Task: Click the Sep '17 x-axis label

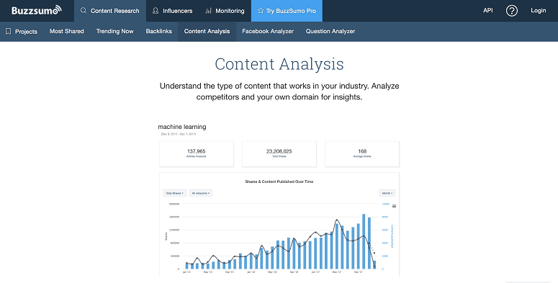Action: pos(359,272)
